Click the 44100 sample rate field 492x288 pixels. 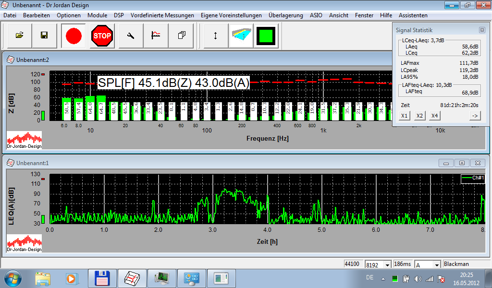[x=354, y=264]
